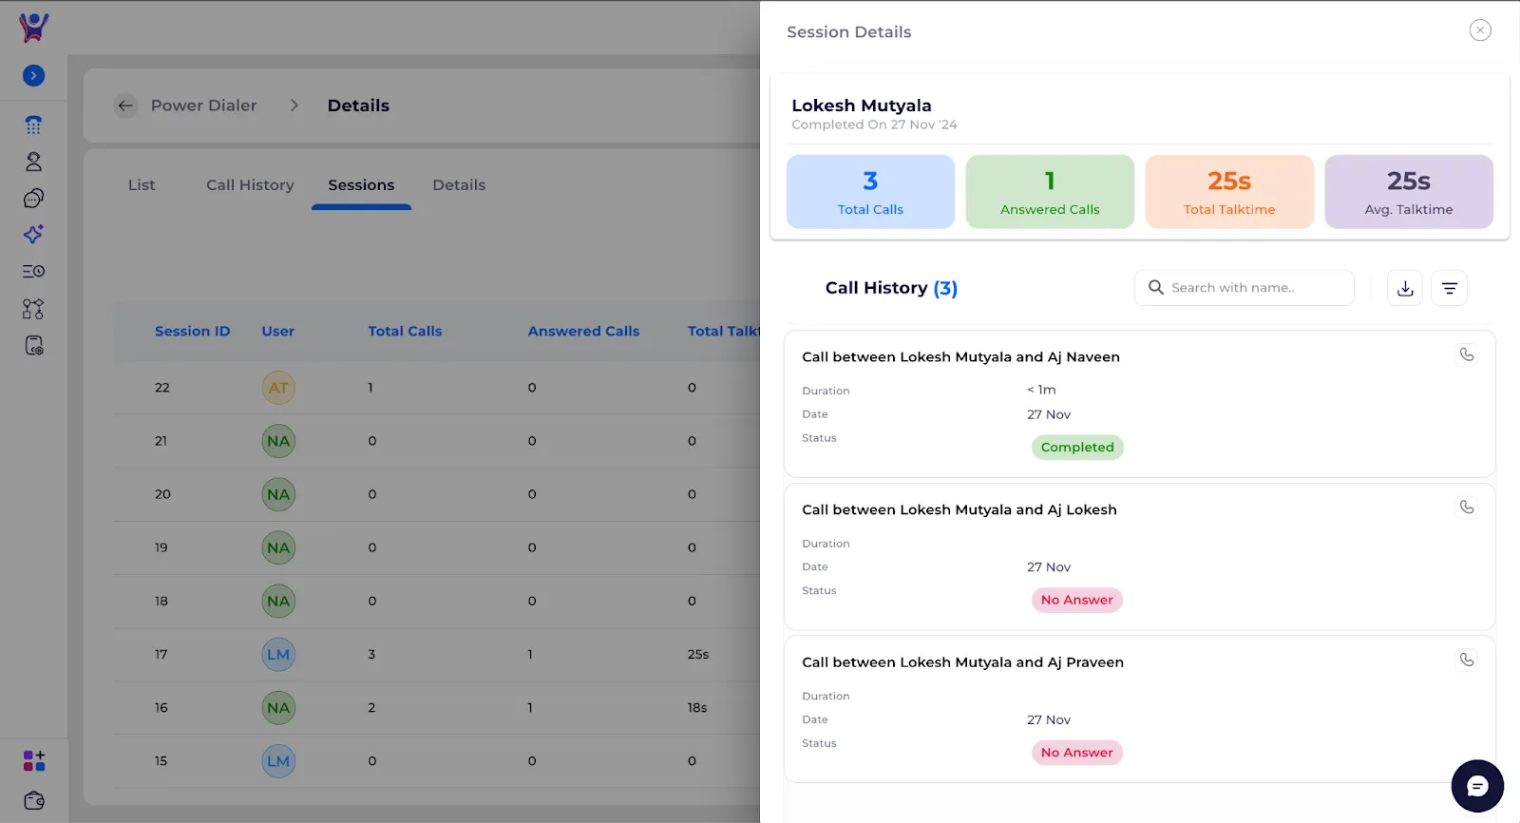Click the Total Calls column header
The height and width of the screenshot is (823, 1520).
405,332
